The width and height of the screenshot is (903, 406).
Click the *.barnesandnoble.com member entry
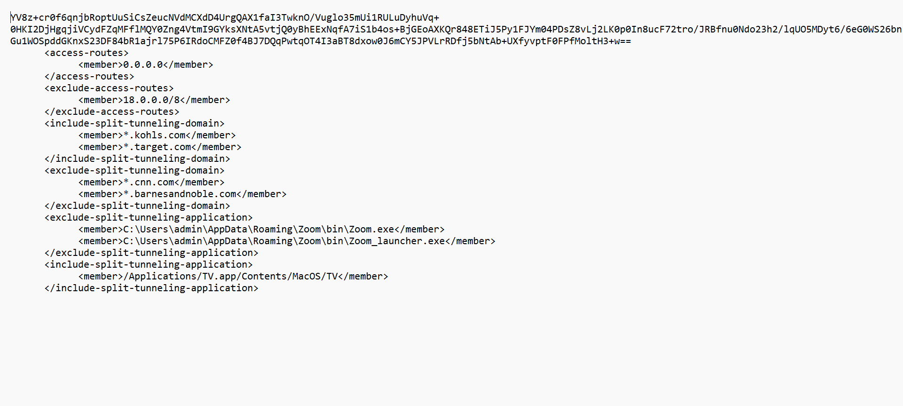point(182,194)
